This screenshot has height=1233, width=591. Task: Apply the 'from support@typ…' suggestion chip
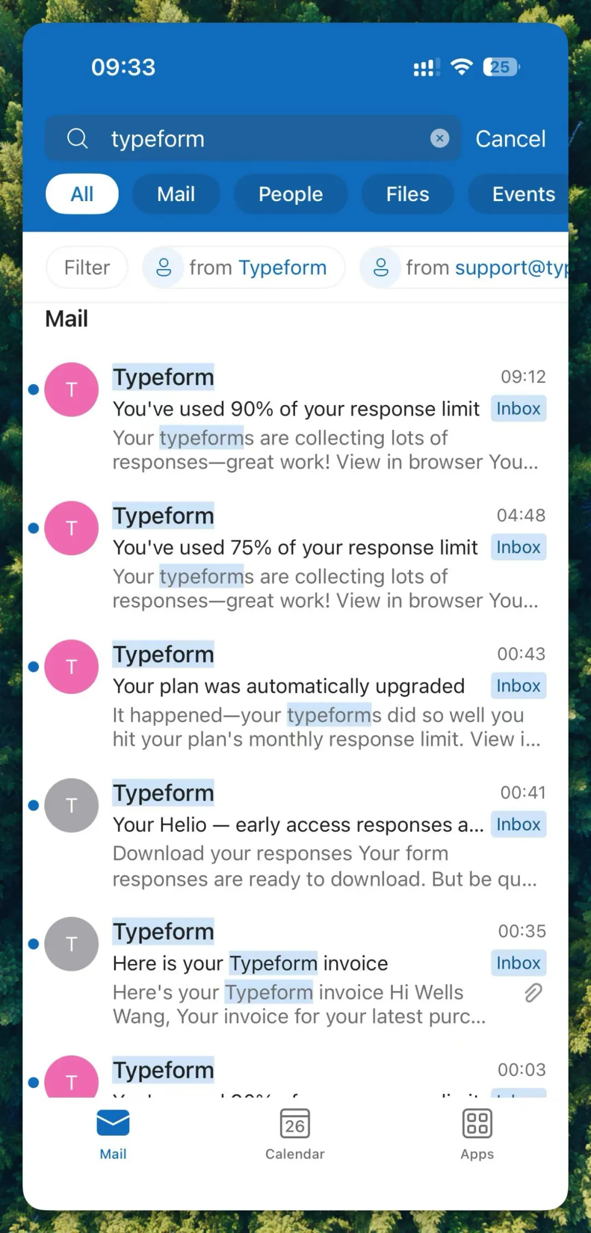point(464,267)
